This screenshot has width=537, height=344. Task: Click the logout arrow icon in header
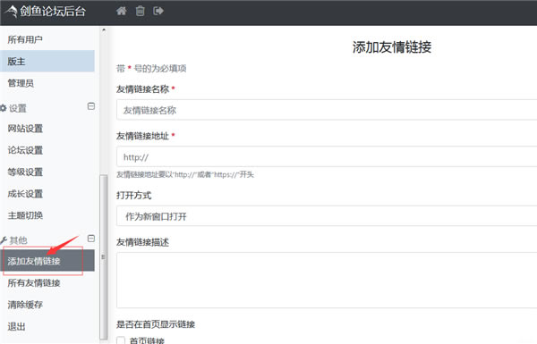click(158, 11)
